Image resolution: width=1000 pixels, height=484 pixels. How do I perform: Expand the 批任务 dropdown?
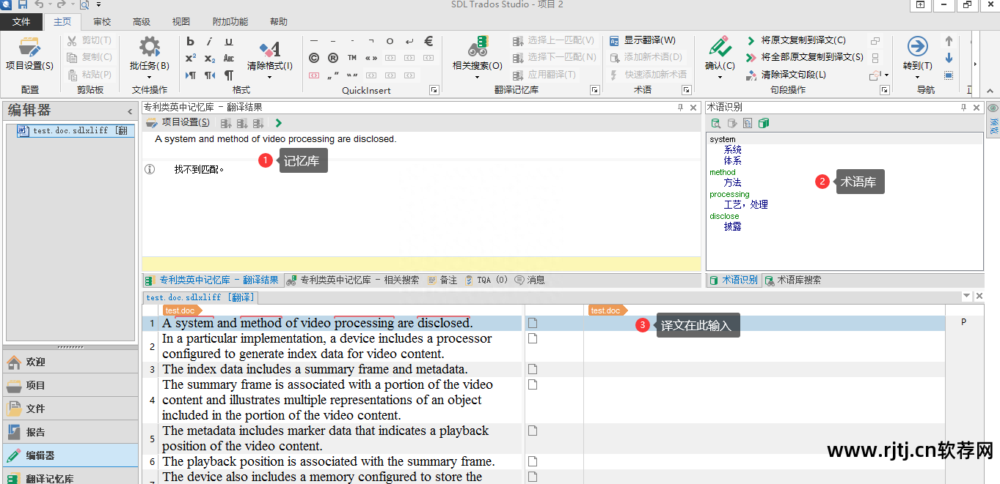point(150,76)
